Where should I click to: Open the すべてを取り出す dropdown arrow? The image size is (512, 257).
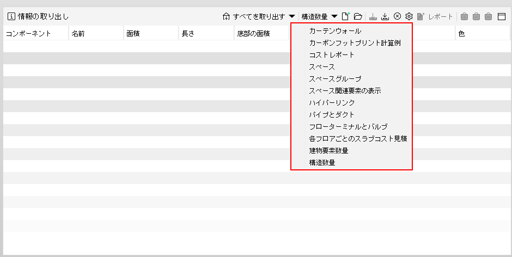(292, 16)
